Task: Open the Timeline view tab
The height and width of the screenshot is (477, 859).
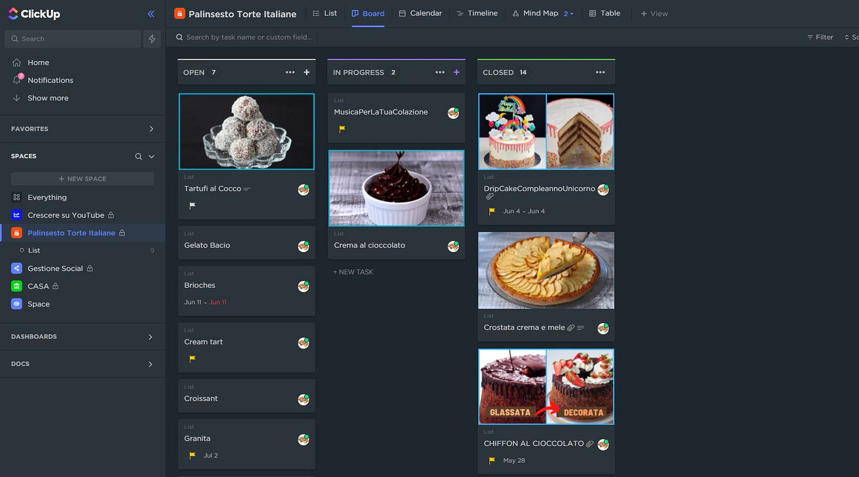Action: coord(477,13)
